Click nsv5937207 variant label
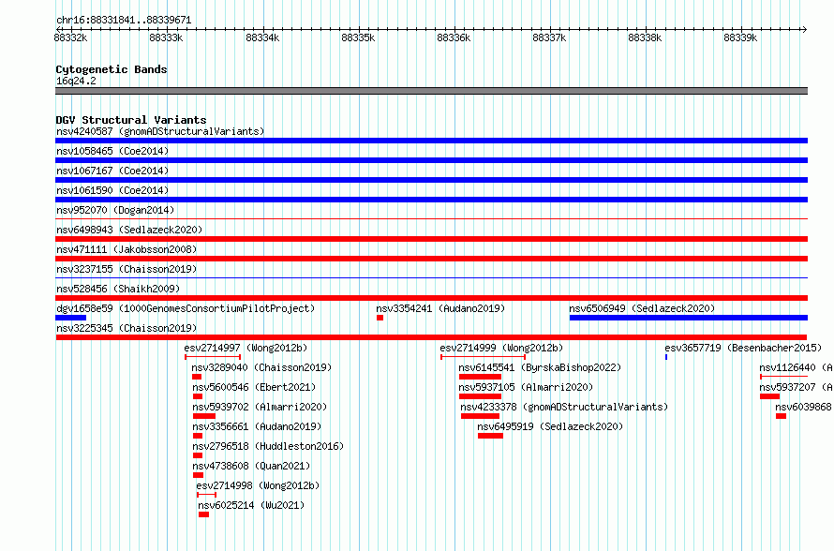 pyautogui.click(x=797, y=387)
